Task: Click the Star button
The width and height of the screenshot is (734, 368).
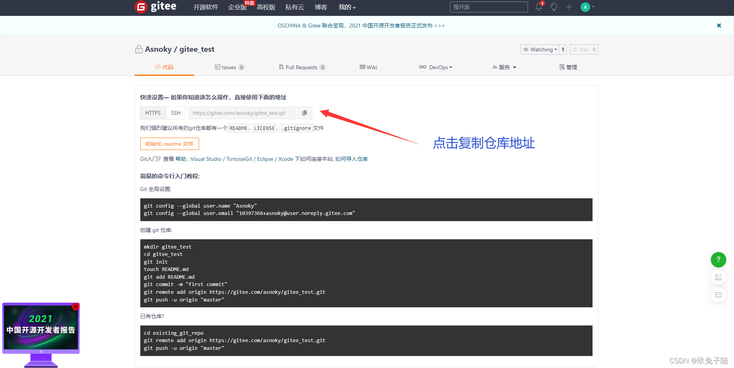Action: point(580,49)
